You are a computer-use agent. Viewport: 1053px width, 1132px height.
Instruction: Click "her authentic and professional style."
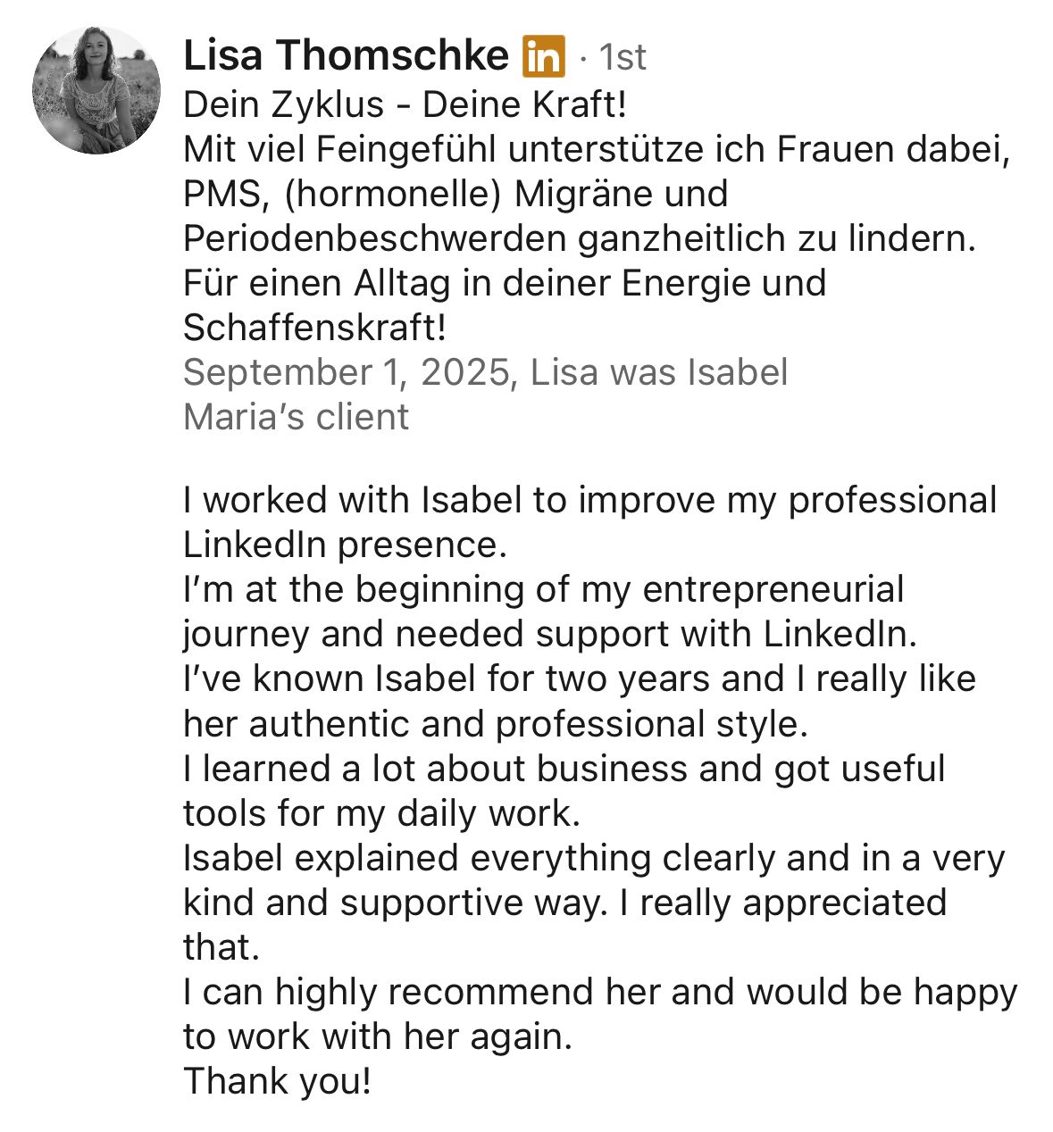(495, 723)
